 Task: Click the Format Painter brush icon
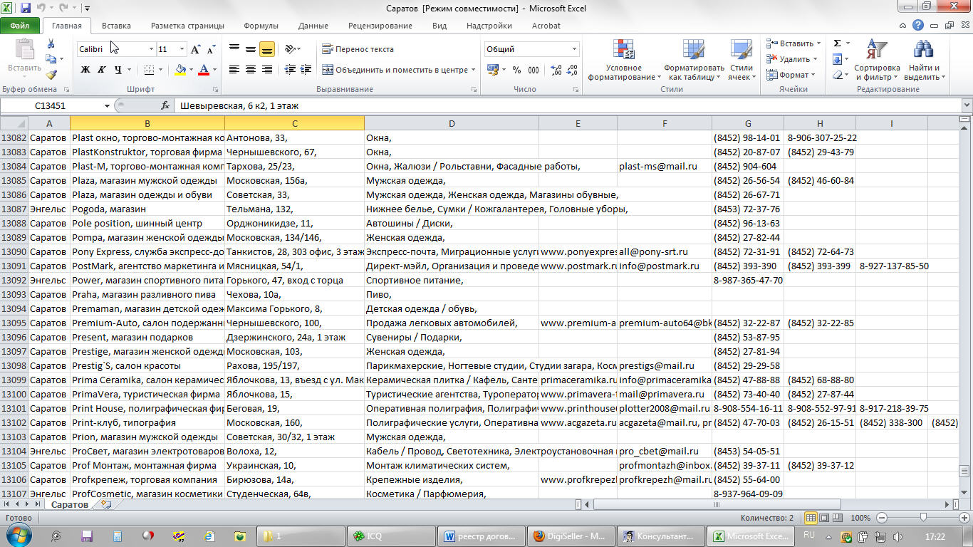point(51,74)
